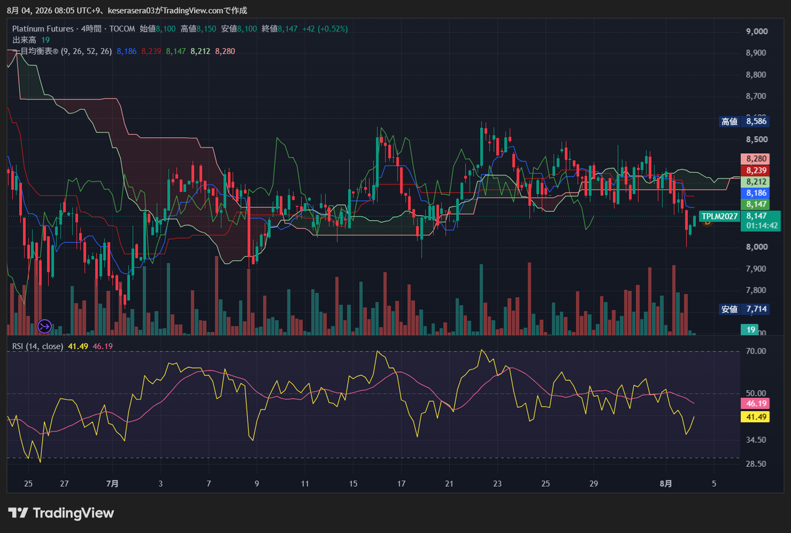
Task: Click the 安値 7,714 low marker on the price axis
Action: point(744,309)
